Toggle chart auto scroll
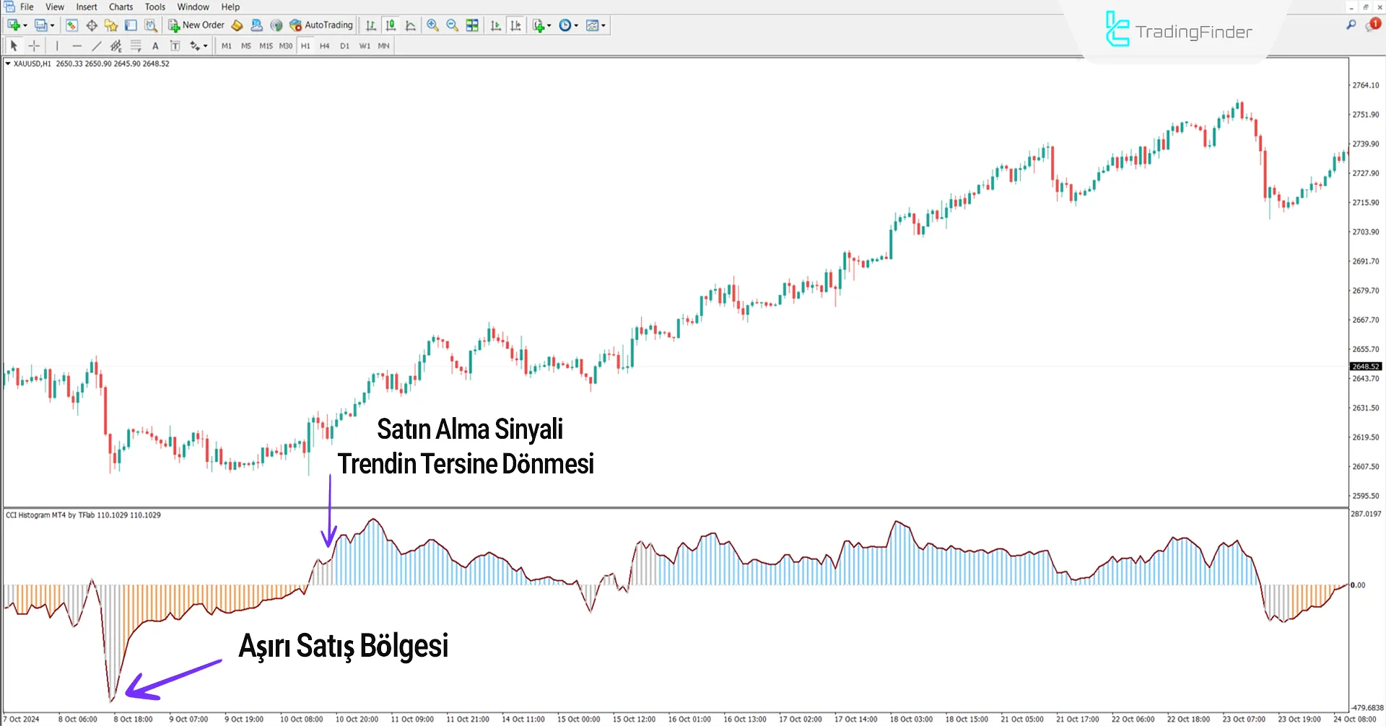This screenshot has width=1386, height=726. point(497,25)
